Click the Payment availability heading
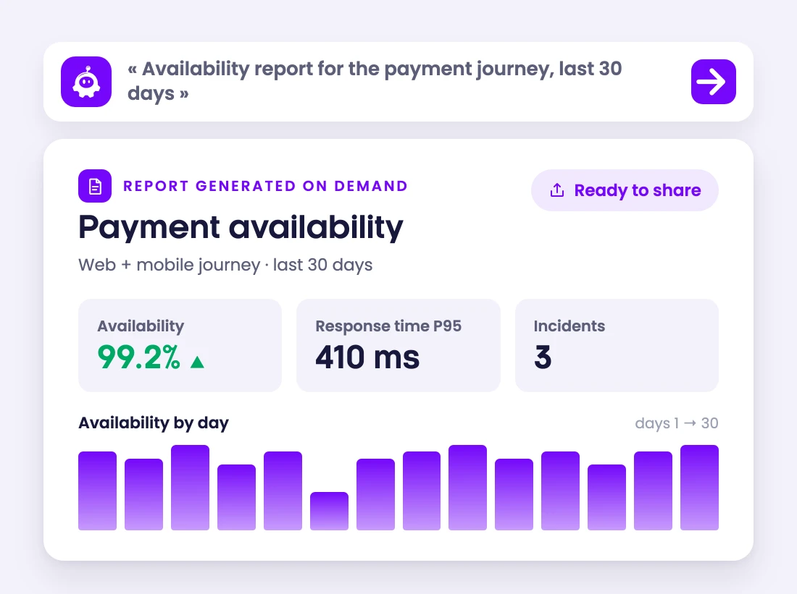797x594 pixels. coord(241,227)
